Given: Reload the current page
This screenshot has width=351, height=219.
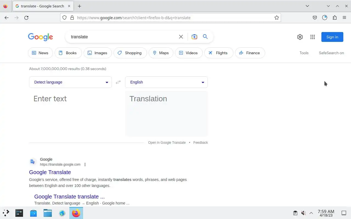Looking at the screenshot, I should click(26, 18).
